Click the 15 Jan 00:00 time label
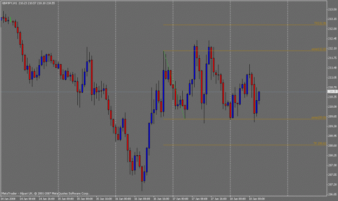Screen dimensions: 338x201 (66, 199)
